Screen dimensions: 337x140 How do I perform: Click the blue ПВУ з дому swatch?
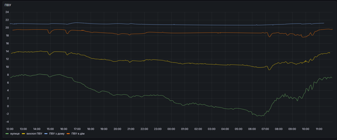pos(47,134)
